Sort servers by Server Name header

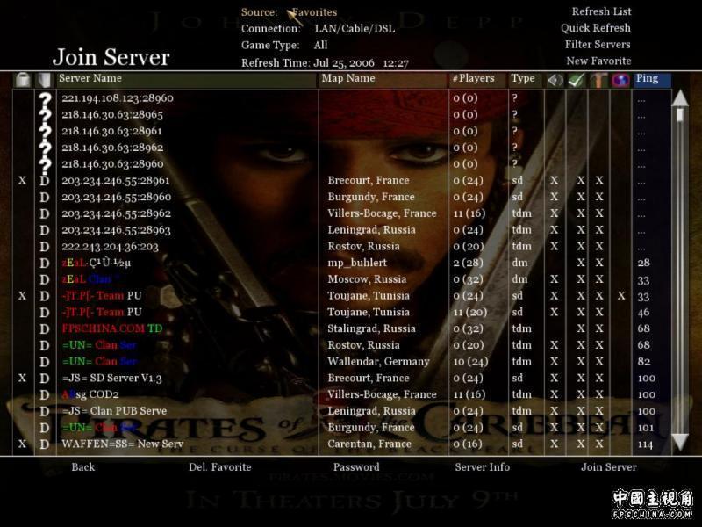187,80
